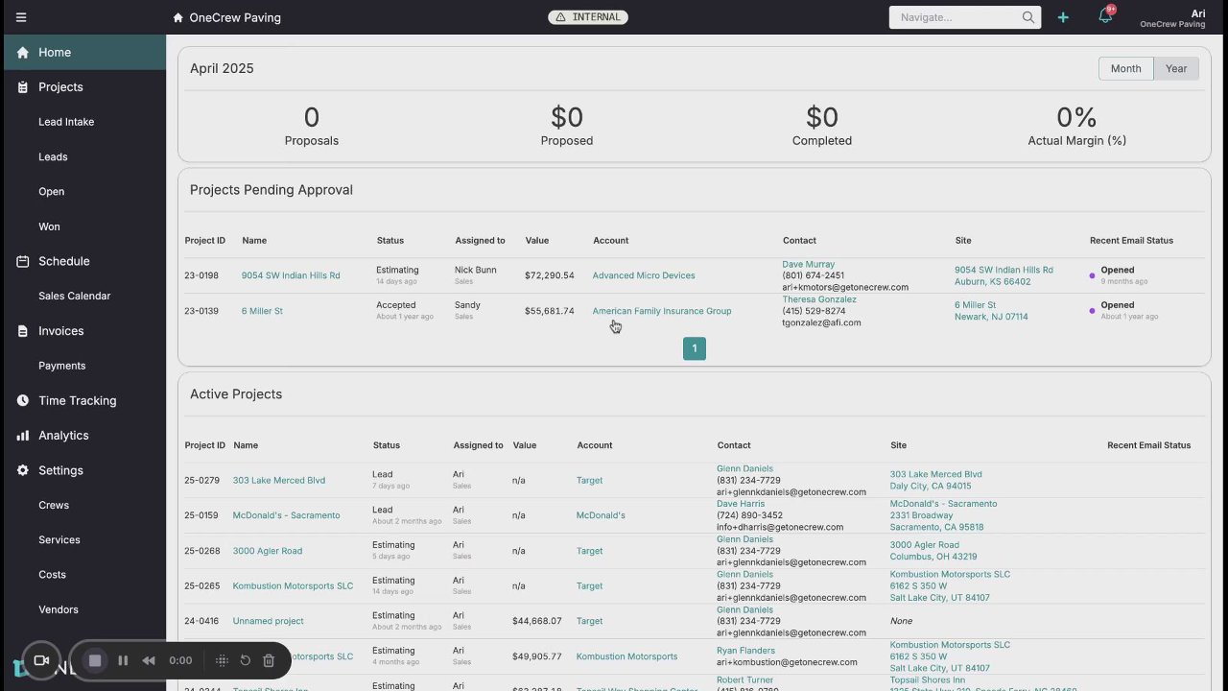The image size is (1228, 691).
Task: Open Lead Intake in the sidebar
Action: tap(66, 122)
